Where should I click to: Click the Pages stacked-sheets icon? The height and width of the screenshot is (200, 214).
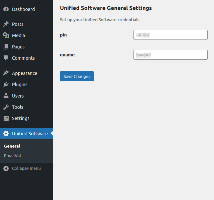[x=6, y=47]
